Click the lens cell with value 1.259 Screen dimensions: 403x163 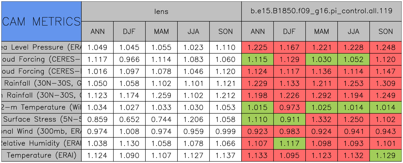pyautogui.click(x=161, y=95)
